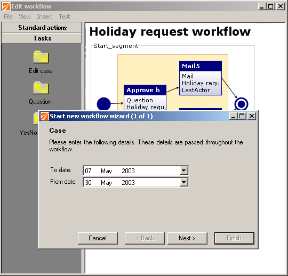Open the From date dropdown arrow
Screen dimensions: 288x276
click(x=183, y=182)
